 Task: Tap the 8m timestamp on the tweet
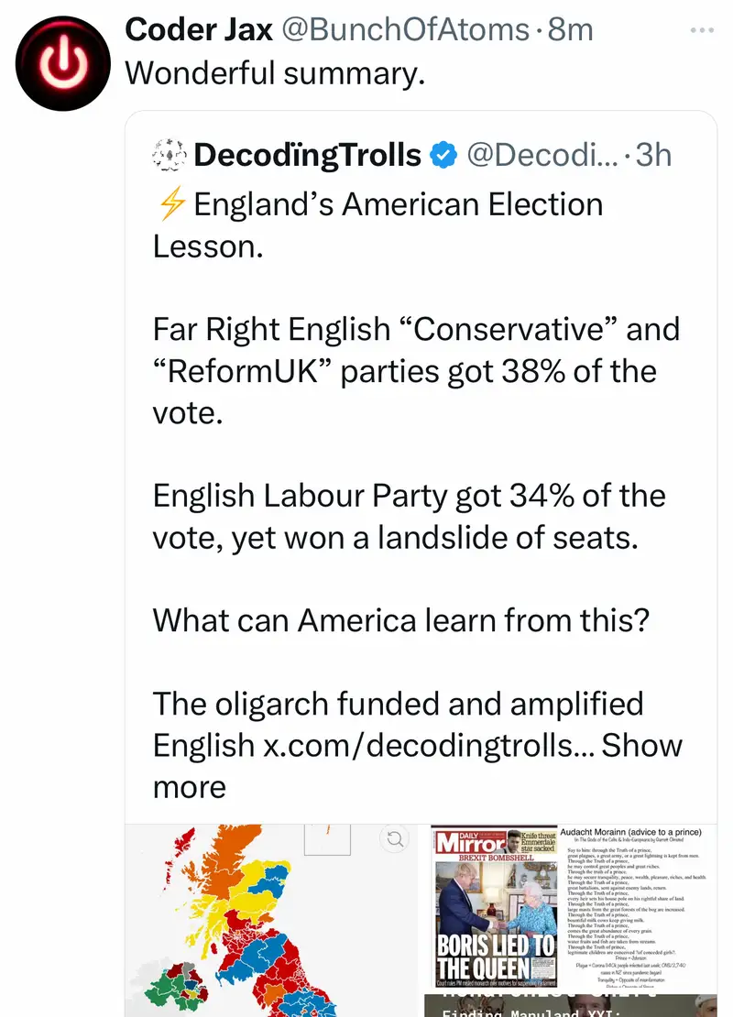pos(570,30)
